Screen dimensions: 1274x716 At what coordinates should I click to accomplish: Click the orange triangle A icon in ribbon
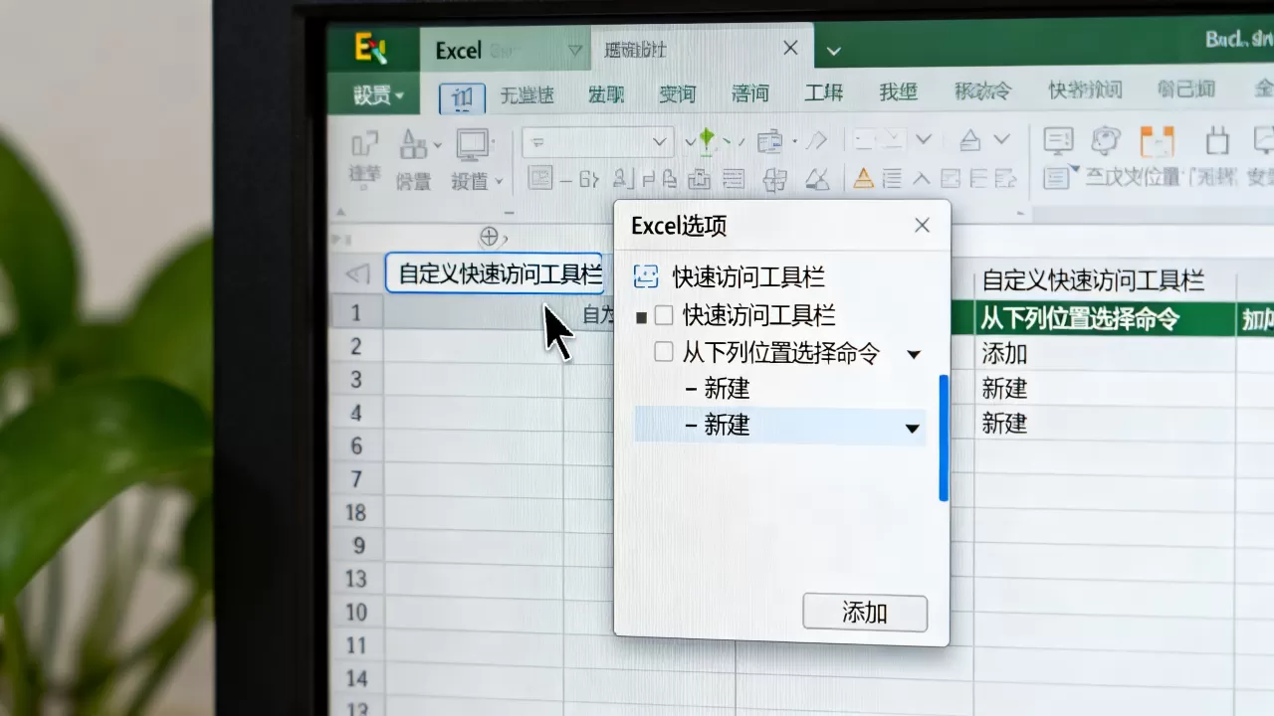pos(863,179)
